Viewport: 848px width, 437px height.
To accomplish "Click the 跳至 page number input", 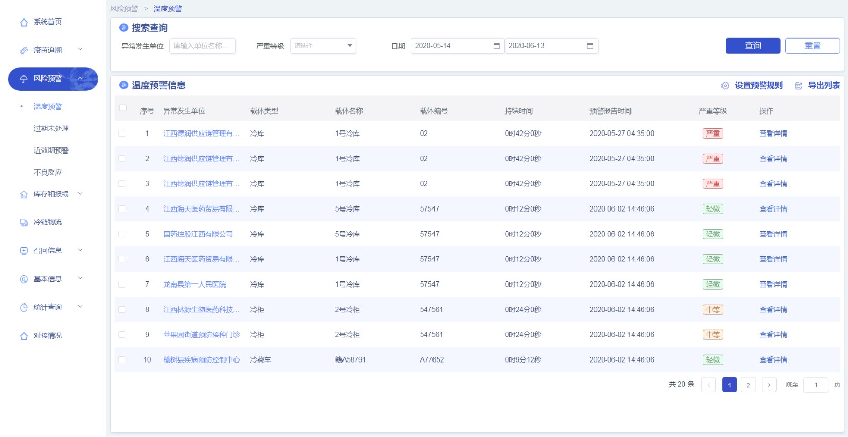I will pos(816,385).
